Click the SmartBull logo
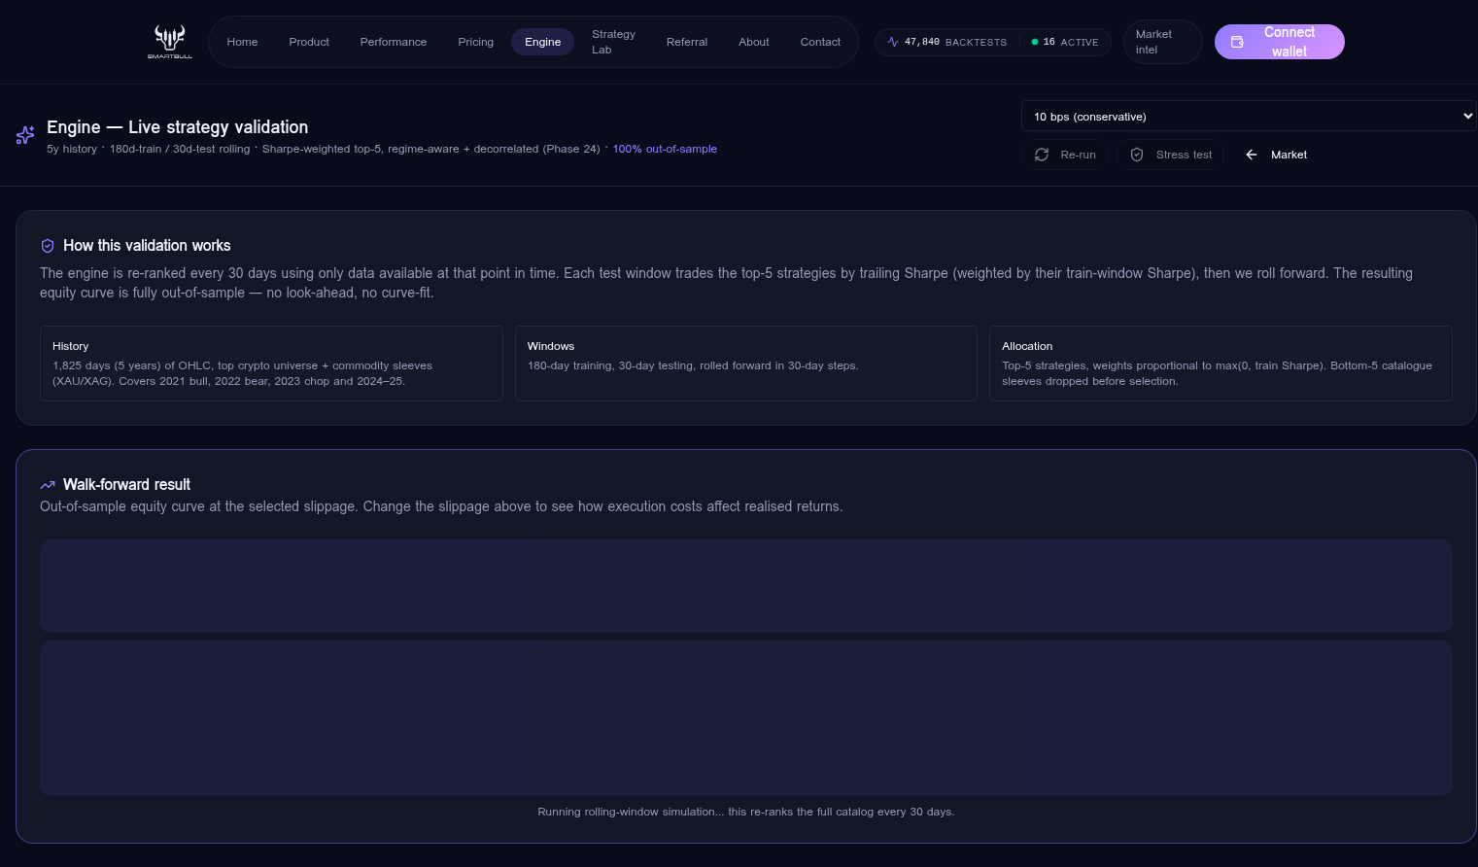The width and height of the screenshot is (1478, 867). (x=170, y=42)
